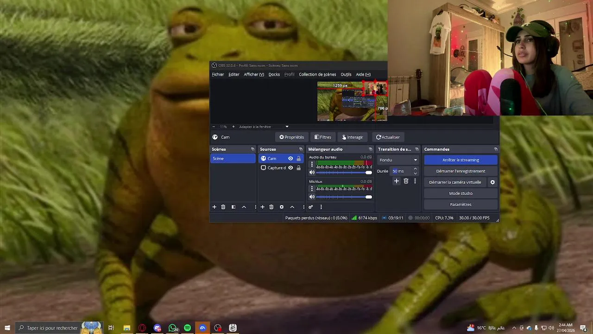Viewport: 593px width, 334px height.
Task: Open the Outils menu
Action: point(346,74)
